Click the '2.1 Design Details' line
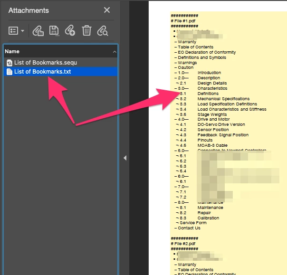This screenshot has height=275, width=287. (x=201, y=83)
